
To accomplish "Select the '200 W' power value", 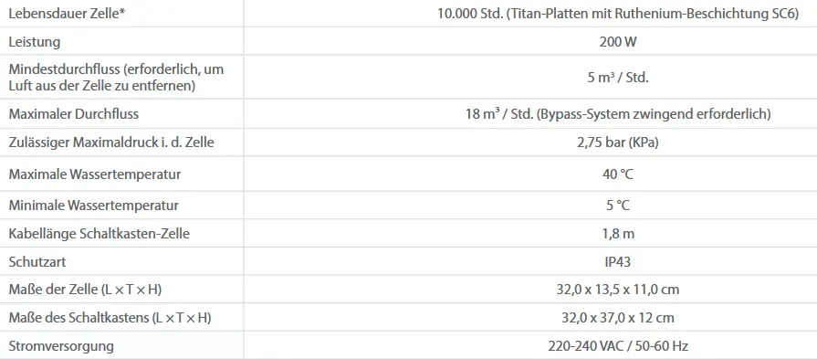I will [x=617, y=42].
